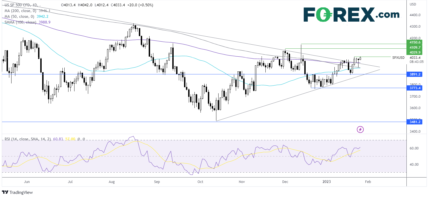Click the 3481.2 blue price label
This screenshot has height=198, width=430.
coord(415,122)
